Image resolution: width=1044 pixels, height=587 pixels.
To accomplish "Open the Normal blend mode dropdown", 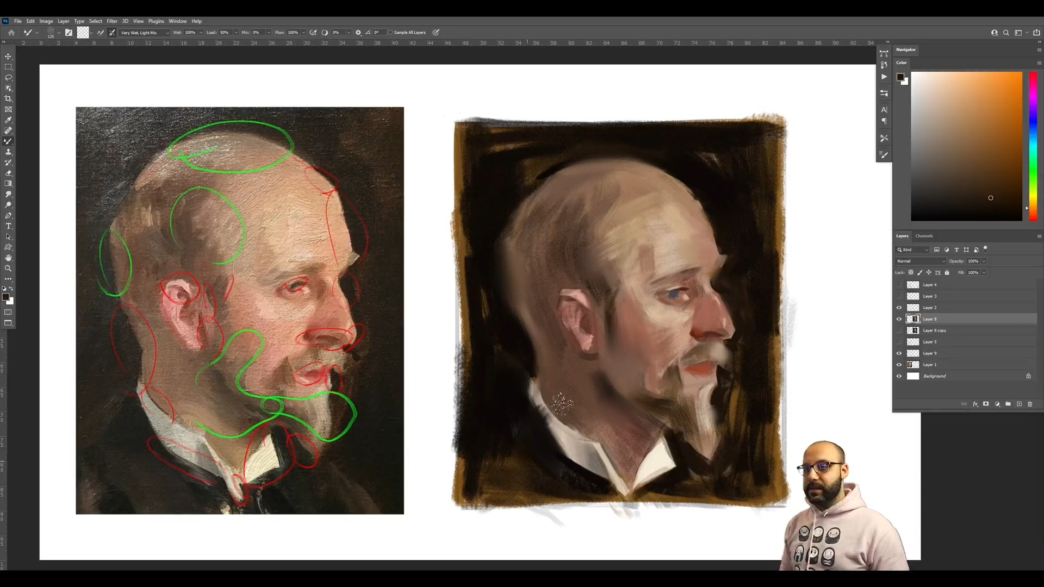I will pyautogui.click(x=921, y=261).
